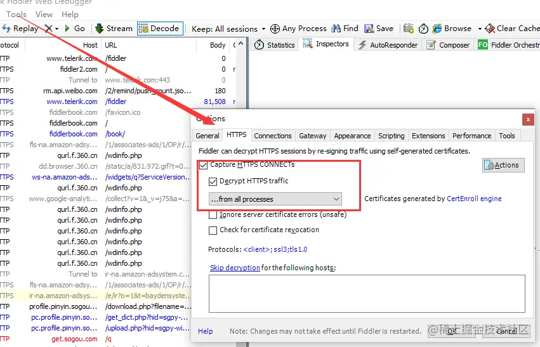Viewport: 540px width, 347px height.
Task: Open the Help menu
Action: (x=70, y=15)
